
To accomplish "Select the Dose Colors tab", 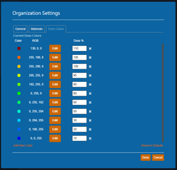I will (x=56, y=29).
